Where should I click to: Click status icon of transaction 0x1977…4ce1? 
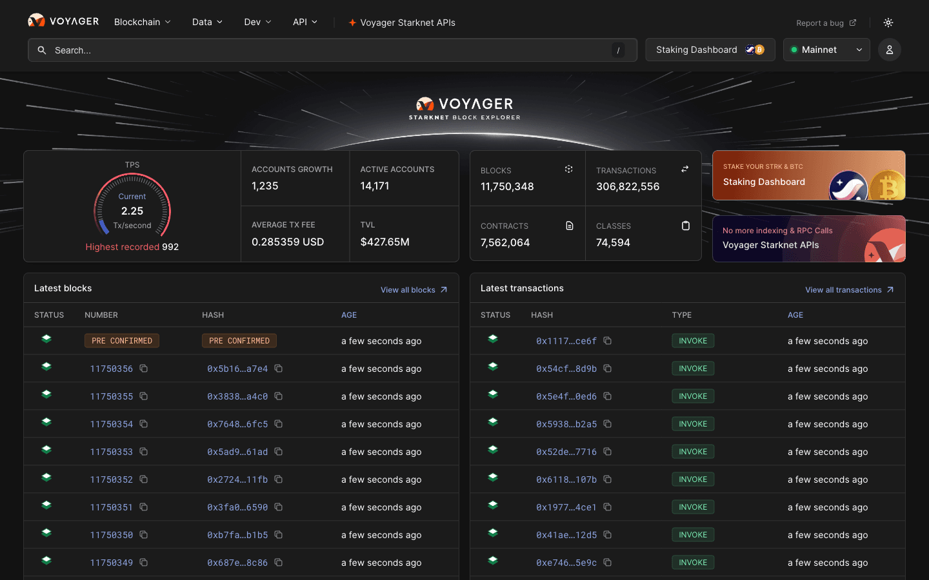[x=493, y=505]
